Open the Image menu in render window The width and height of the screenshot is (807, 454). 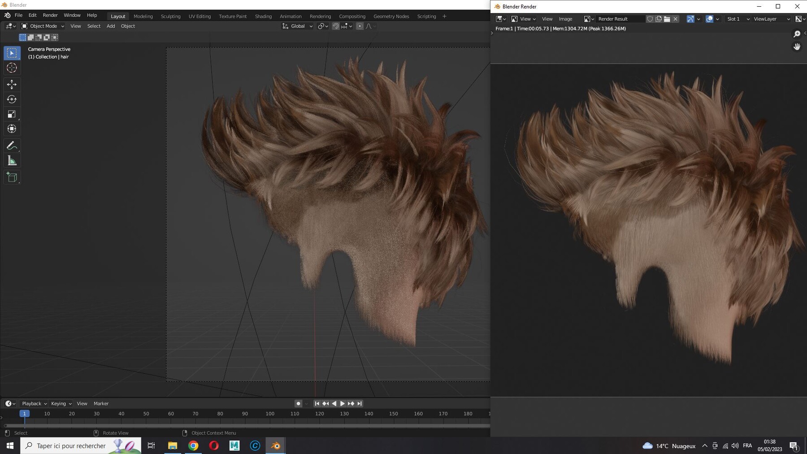(565, 19)
